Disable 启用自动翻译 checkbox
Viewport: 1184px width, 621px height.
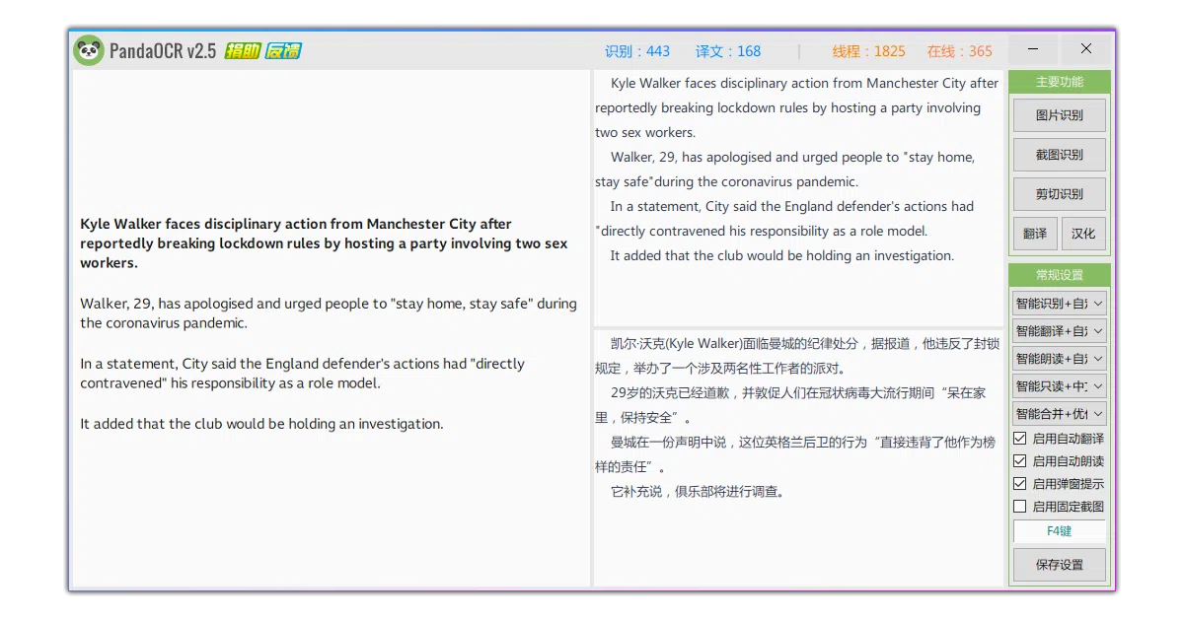click(x=1020, y=438)
